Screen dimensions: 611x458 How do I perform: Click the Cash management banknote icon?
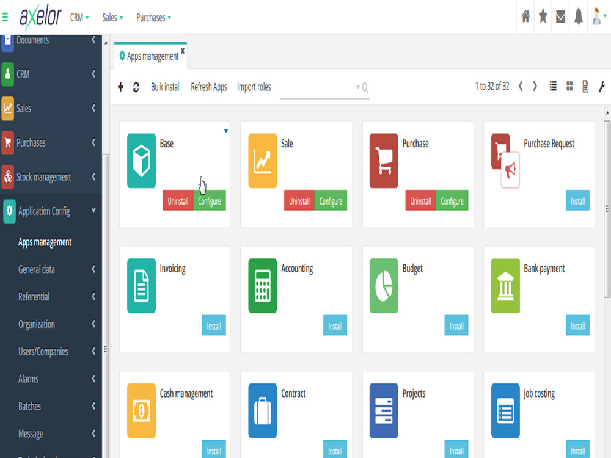point(142,410)
